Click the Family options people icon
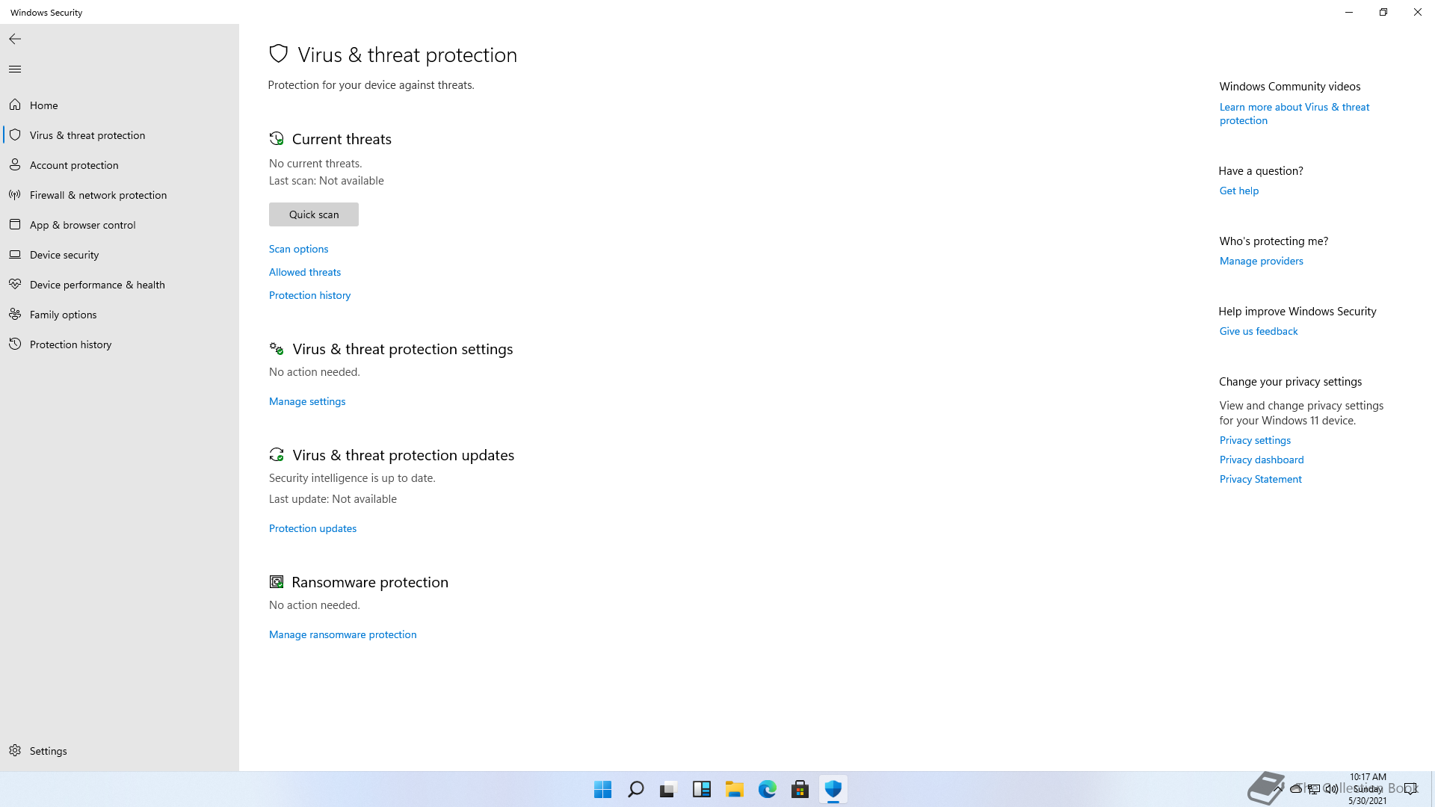 (x=15, y=314)
